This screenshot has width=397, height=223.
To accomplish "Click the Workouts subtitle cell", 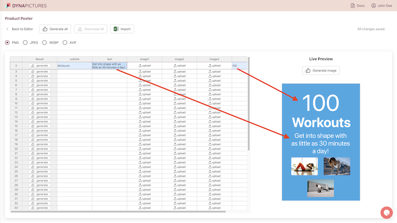I will 74,66.
